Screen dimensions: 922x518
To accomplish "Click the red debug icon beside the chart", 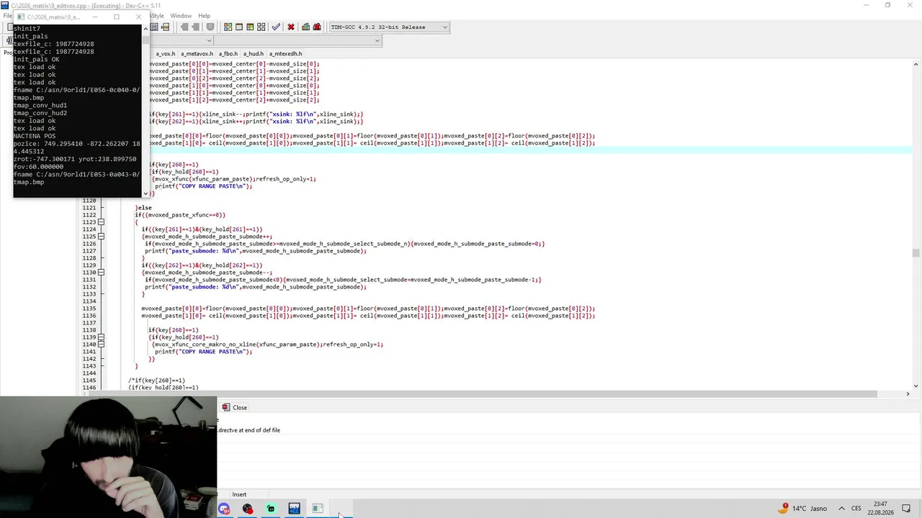I will 317,27.
